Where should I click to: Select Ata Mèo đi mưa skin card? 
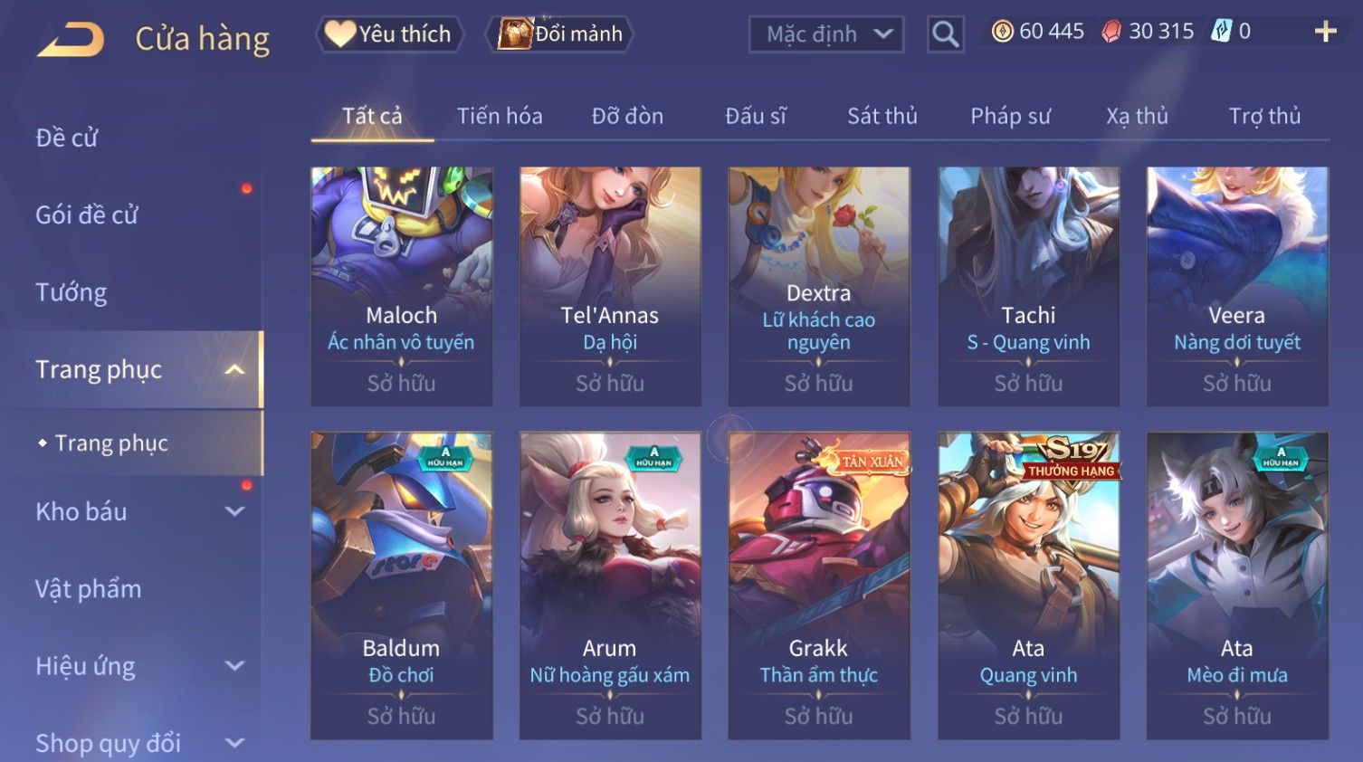click(1237, 586)
